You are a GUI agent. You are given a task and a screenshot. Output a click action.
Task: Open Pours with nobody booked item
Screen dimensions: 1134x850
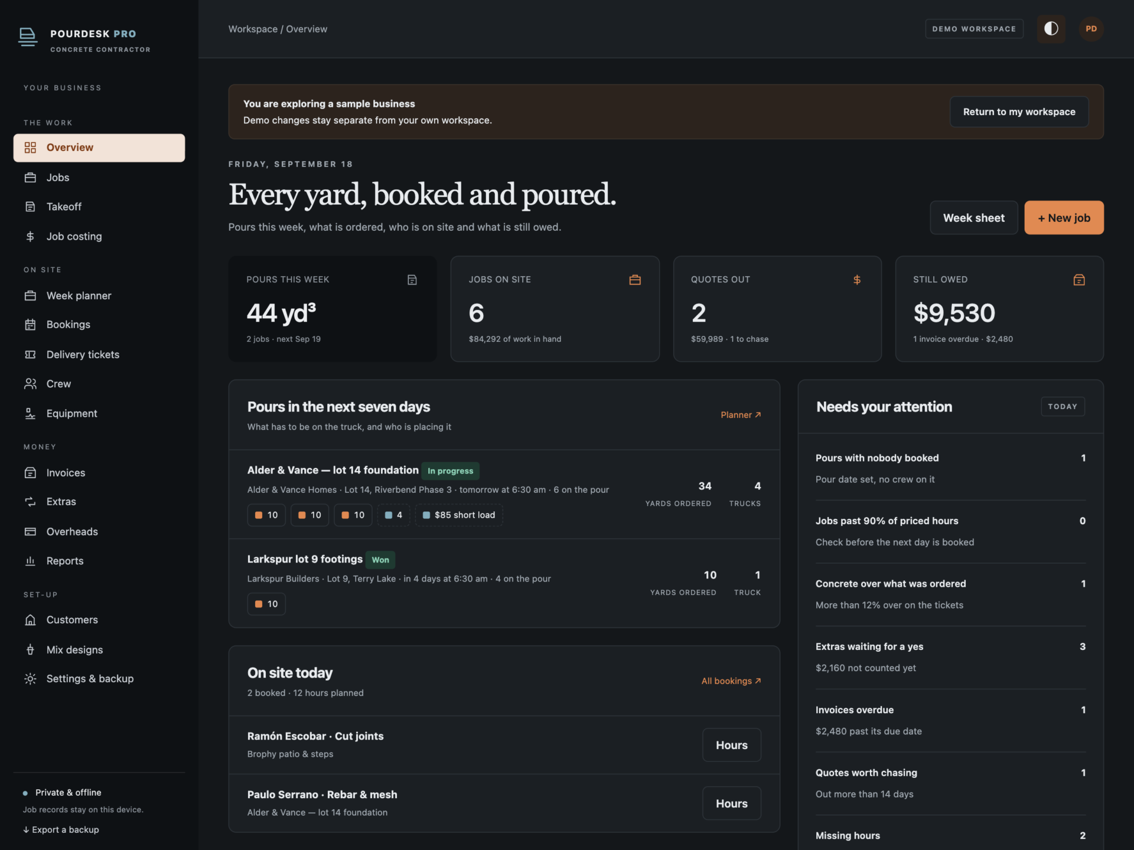click(x=950, y=469)
